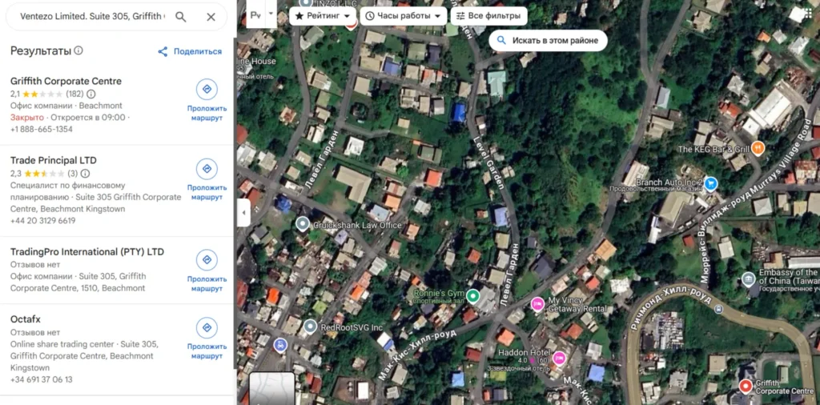Click the info icon beside Результаты heading

coord(78,50)
